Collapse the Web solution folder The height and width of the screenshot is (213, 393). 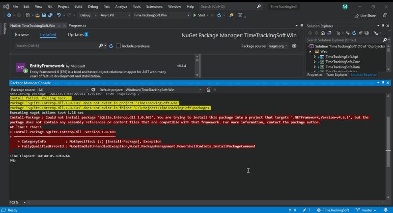(310, 51)
